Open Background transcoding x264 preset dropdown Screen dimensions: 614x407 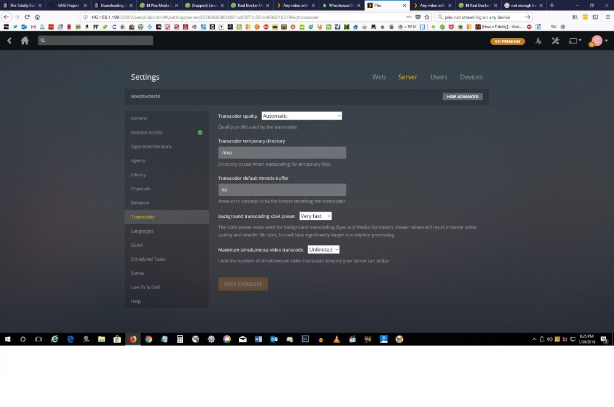click(x=316, y=216)
